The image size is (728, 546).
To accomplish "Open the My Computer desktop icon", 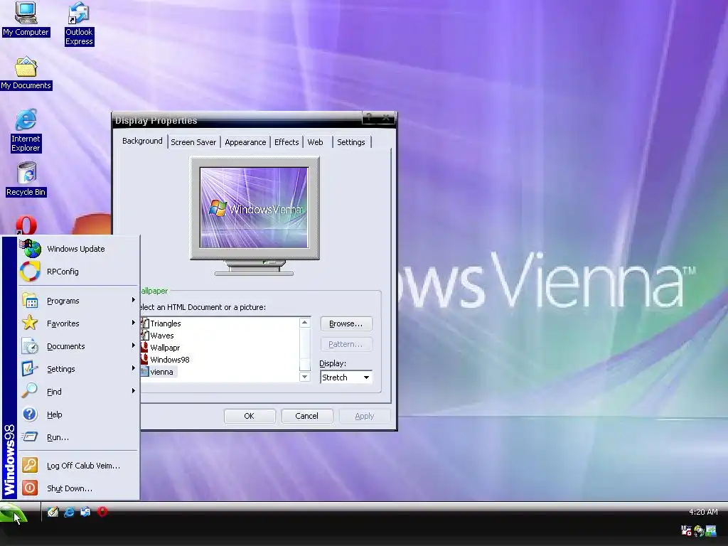I will click(26, 19).
